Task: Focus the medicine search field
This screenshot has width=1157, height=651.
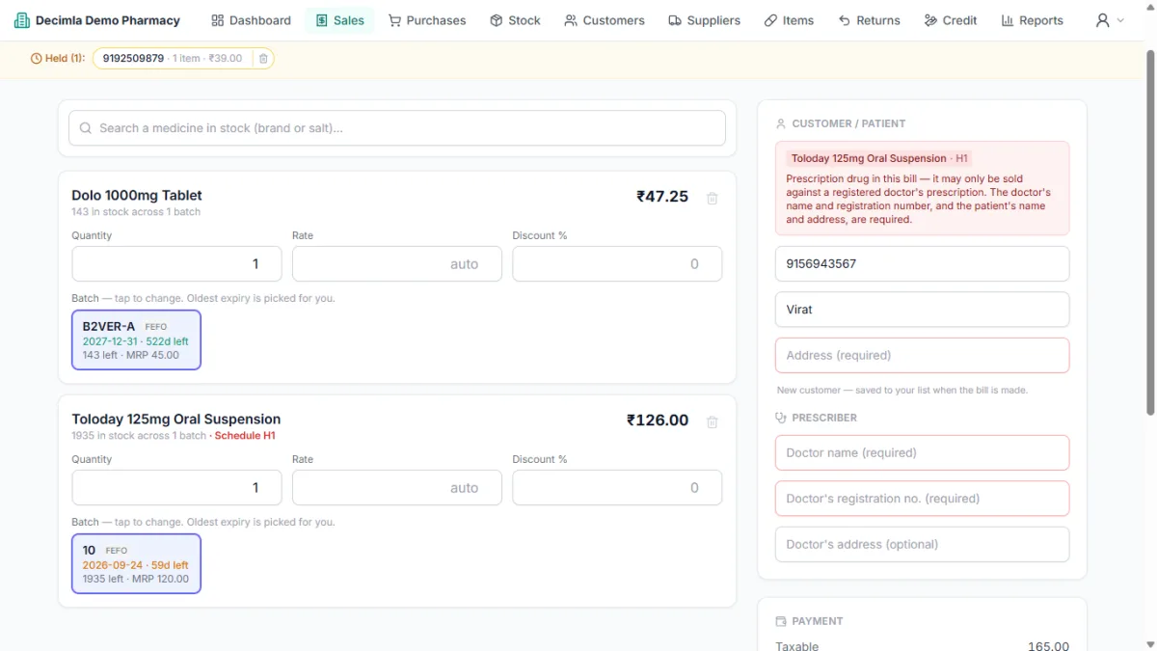Action: [397, 128]
